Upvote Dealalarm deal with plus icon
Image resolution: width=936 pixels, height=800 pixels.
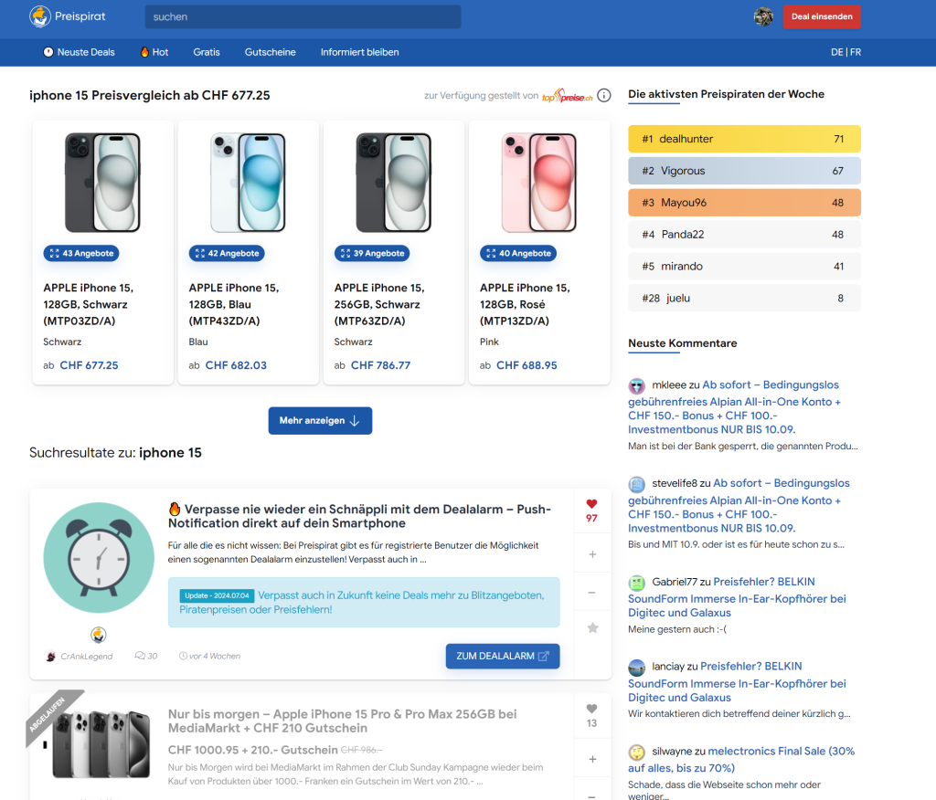coord(592,554)
